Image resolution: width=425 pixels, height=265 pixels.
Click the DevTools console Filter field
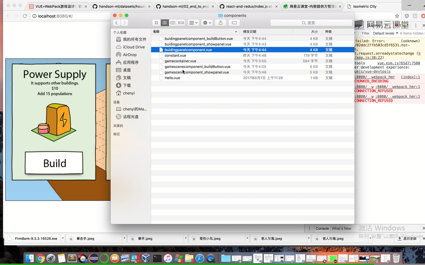pyautogui.click(x=365, y=33)
